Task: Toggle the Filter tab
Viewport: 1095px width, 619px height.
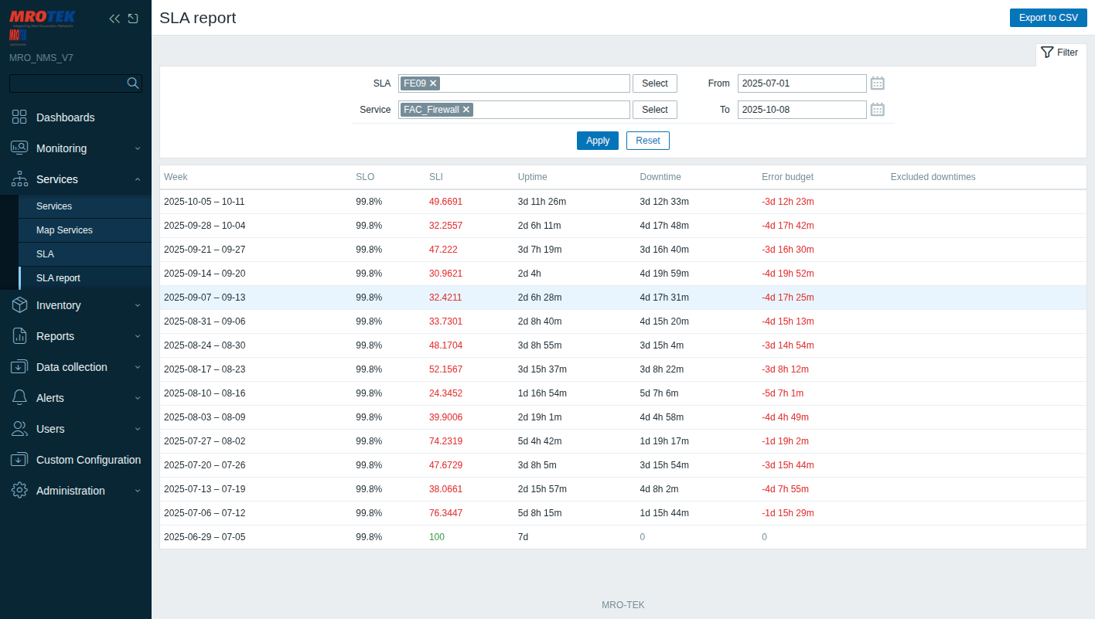Action: click(1061, 53)
